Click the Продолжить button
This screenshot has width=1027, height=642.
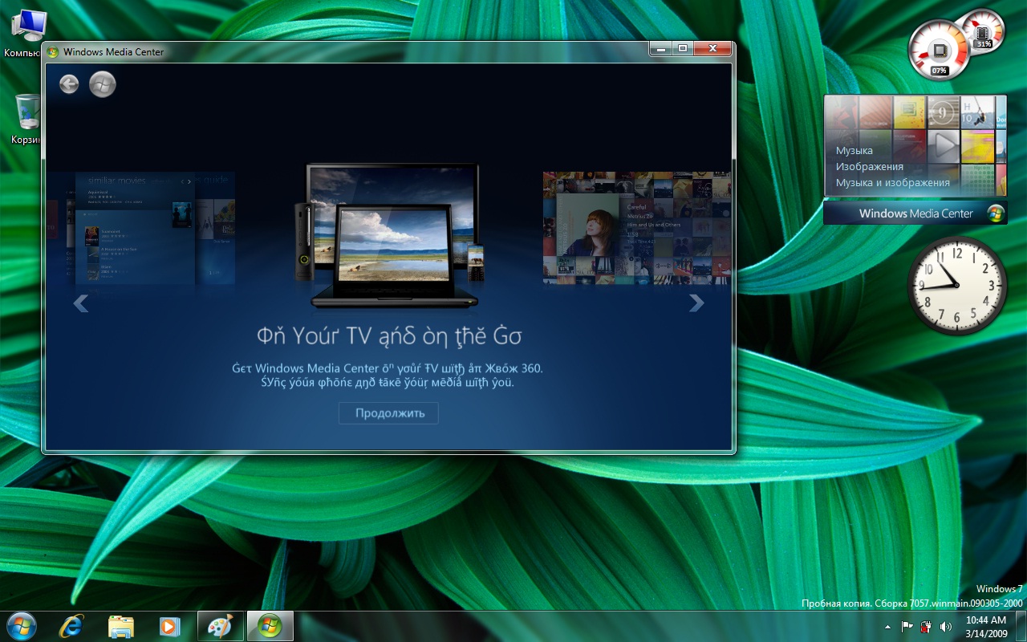coord(388,413)
